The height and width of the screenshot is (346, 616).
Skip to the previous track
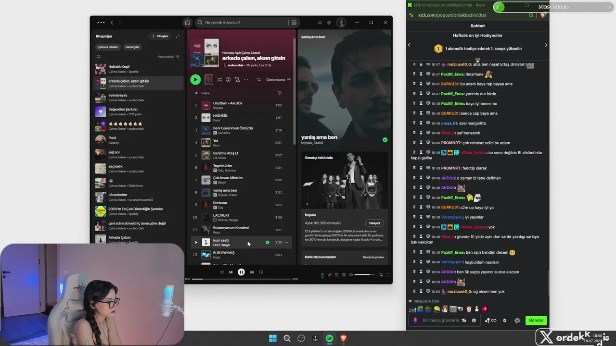point(231,272)
